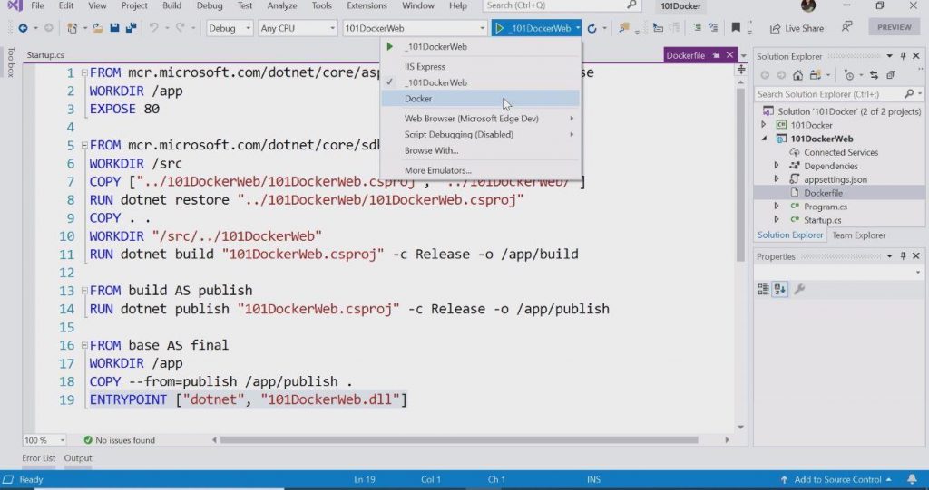Click the Search Solution Explorer field
The image size is (929, 490).
[x=839, y=94]
